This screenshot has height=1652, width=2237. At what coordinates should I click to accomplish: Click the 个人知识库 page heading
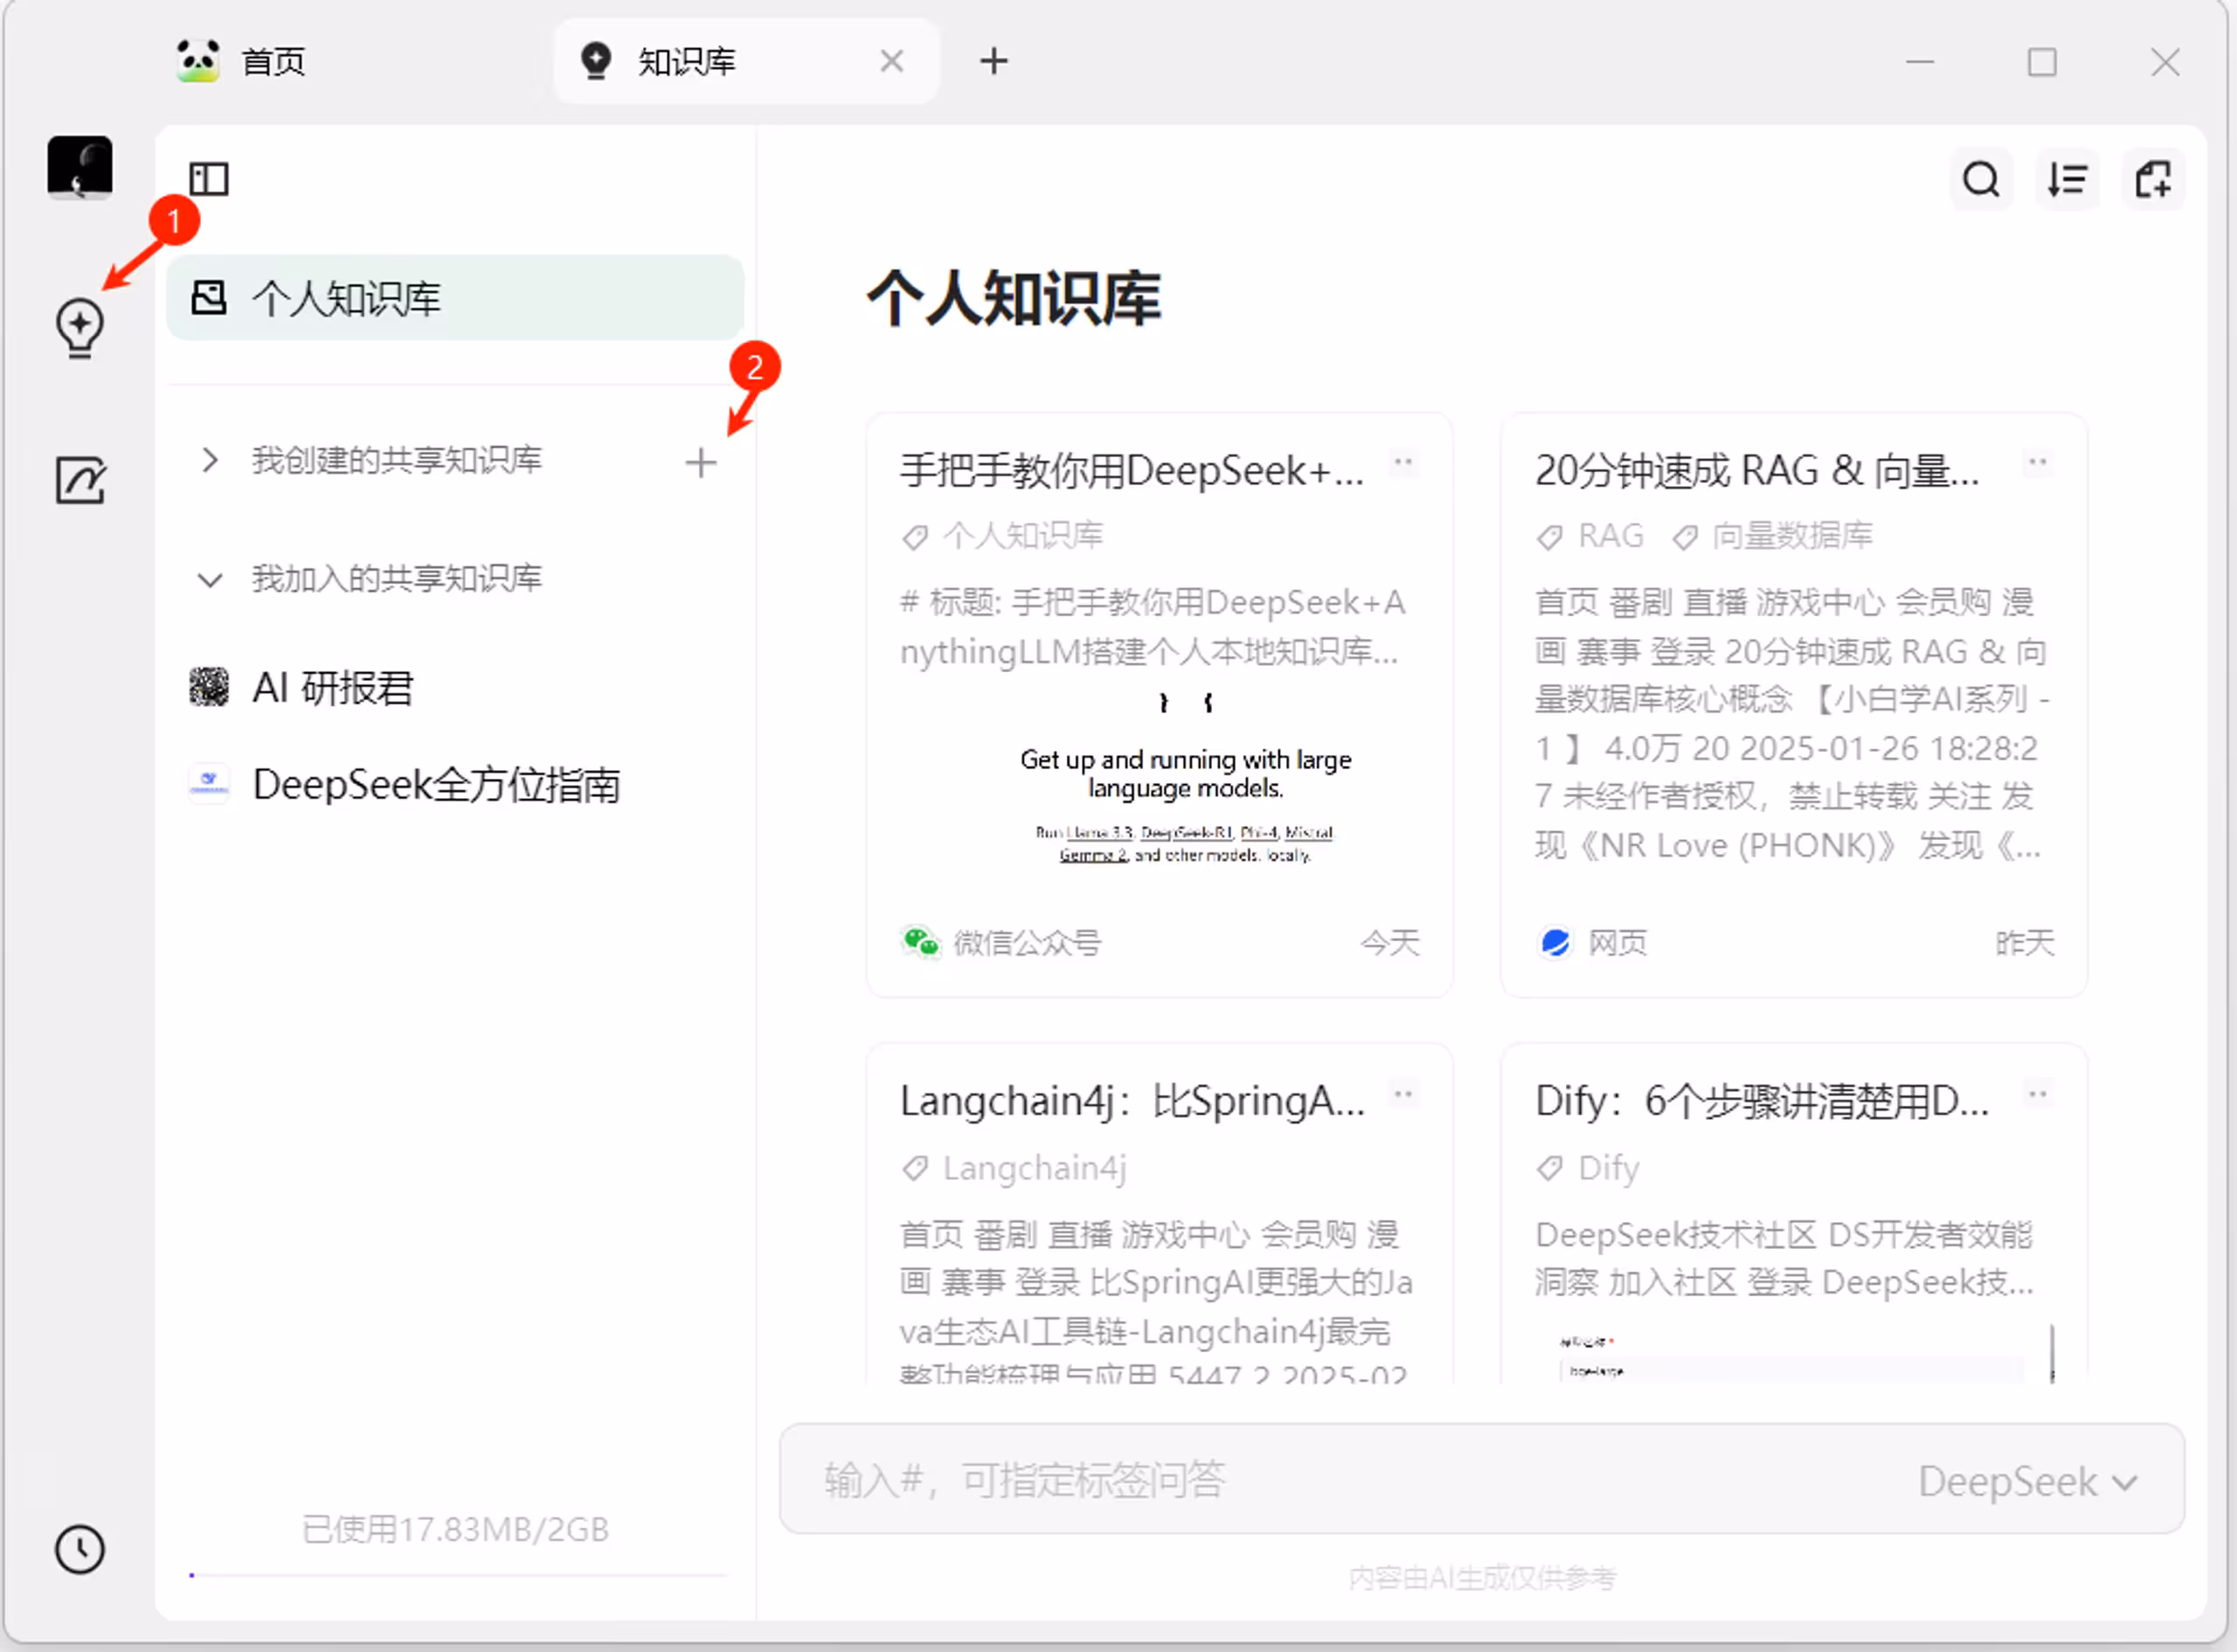coord(1014,298)
